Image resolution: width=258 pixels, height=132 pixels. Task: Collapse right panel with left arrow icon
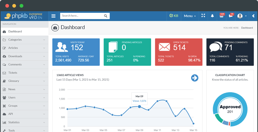tap(253, 16)
